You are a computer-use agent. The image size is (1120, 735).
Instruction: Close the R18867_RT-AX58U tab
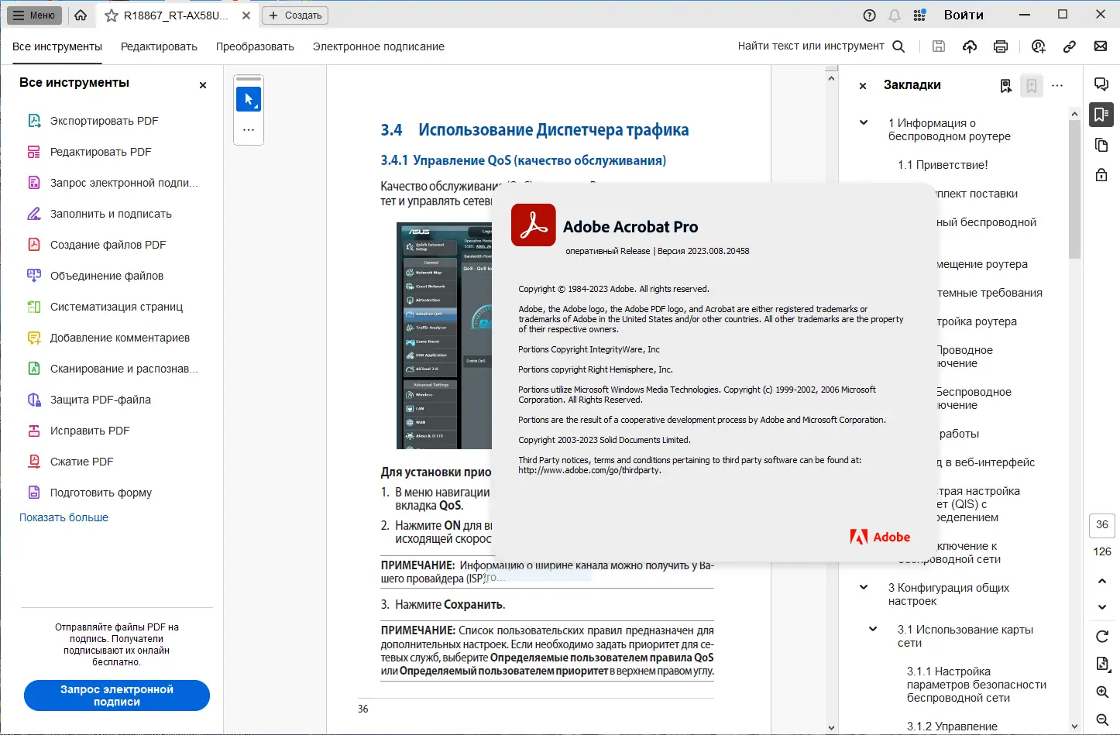[246, 15]
